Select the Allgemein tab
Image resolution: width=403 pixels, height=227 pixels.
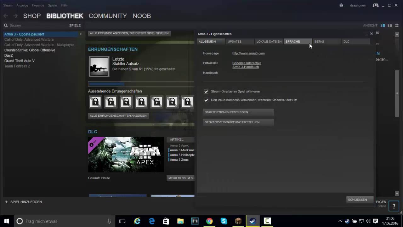pyautogui.click(x=211, y=42)
